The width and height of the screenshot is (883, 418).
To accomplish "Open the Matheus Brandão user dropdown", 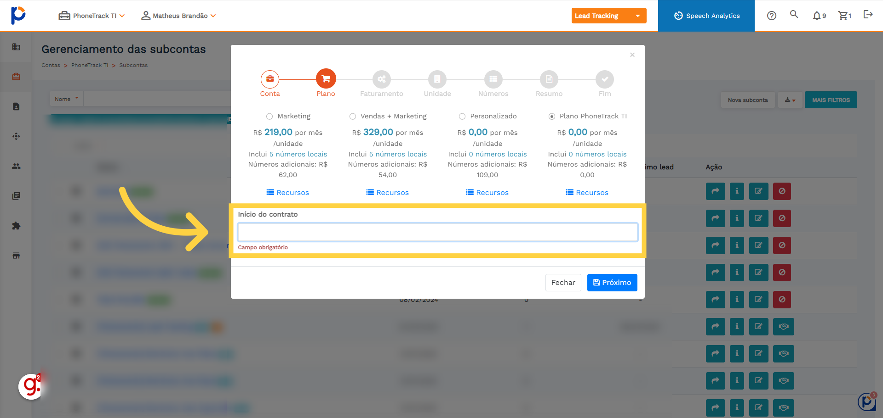I will tap(178, 16).
